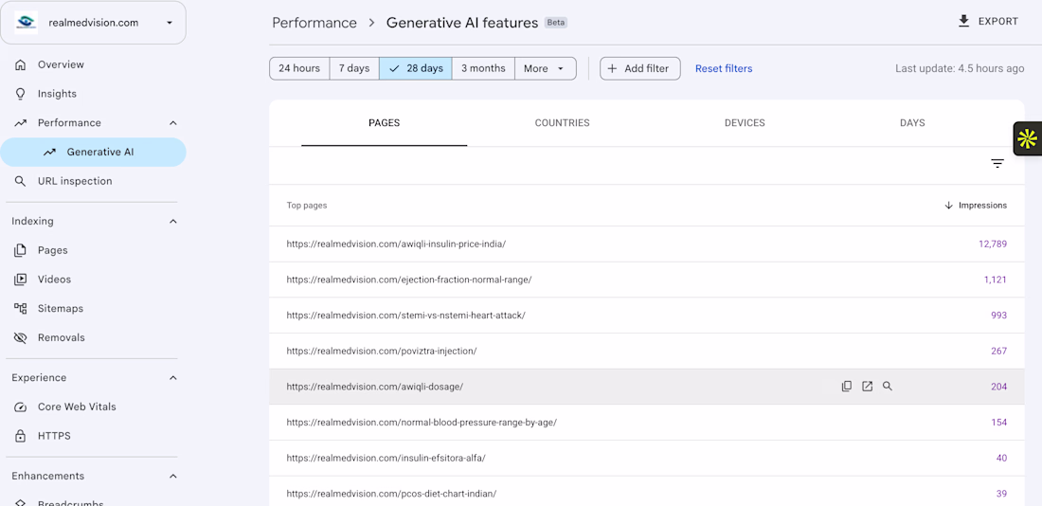
Task: Click awiqli-insulin-price-india URL
Action: [x=396, y=244]
